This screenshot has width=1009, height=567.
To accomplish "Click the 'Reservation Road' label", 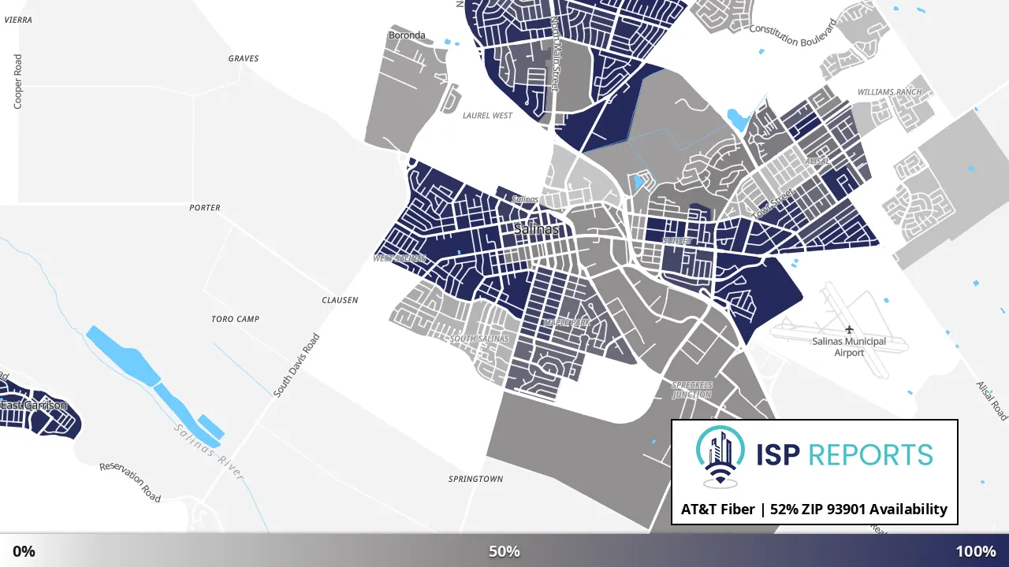I will 130,482.
